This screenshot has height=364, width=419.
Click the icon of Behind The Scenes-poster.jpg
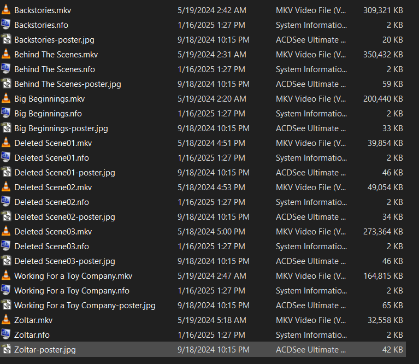coord(6,84)
